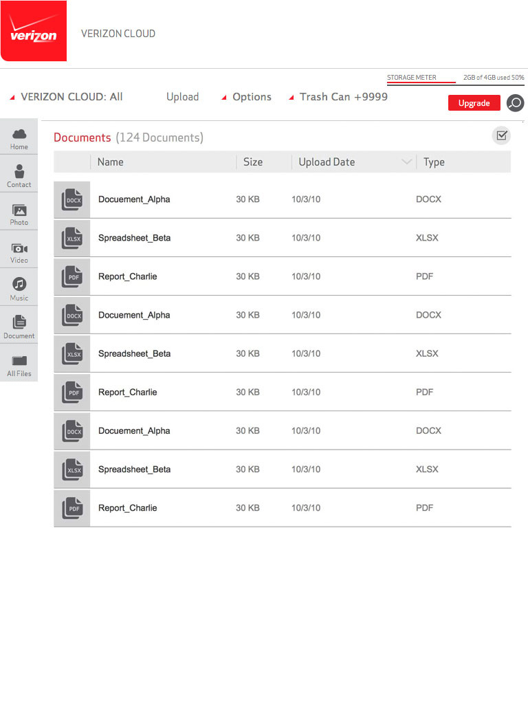Open the first Docuement_Alpha file
The image size is (528, 704).
tap(134, 199)
